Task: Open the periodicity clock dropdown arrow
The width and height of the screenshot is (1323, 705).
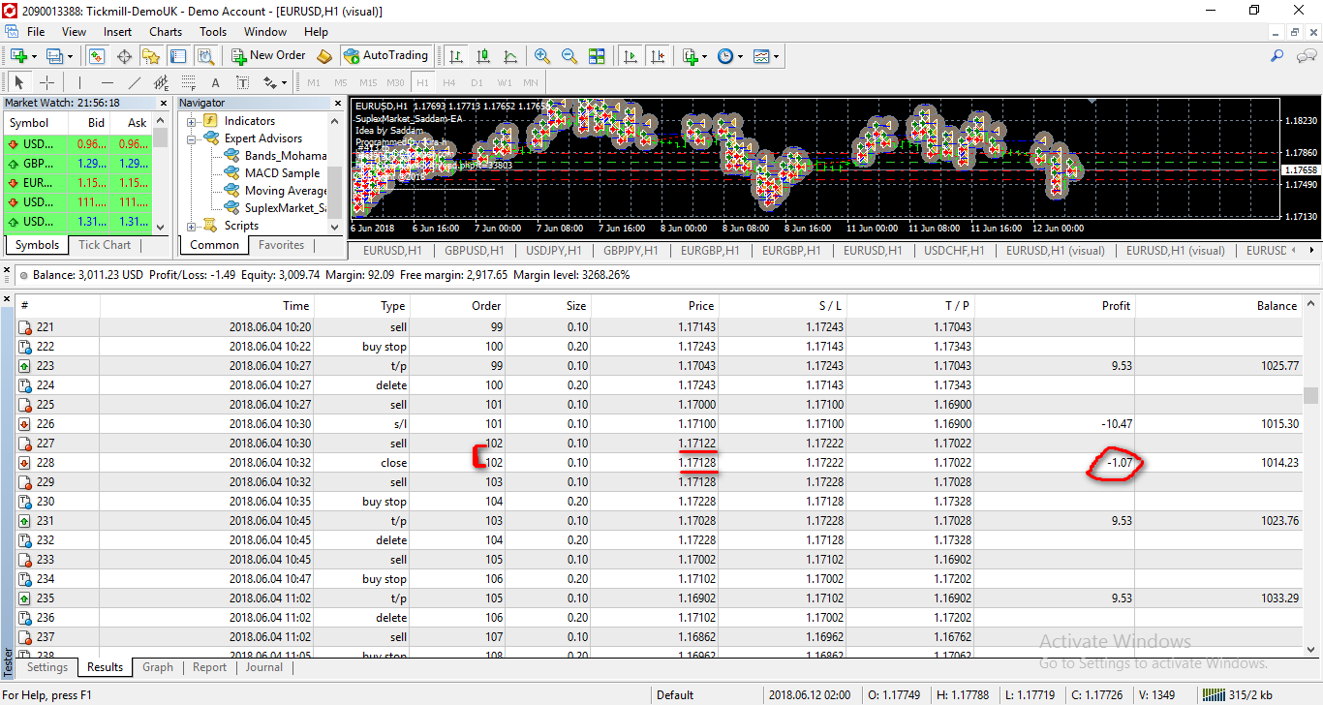Action: [740, 56]
